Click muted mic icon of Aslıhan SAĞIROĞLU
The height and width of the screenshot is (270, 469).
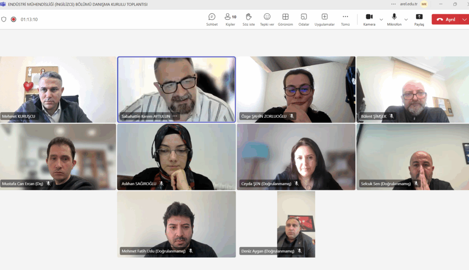point(162,183)
